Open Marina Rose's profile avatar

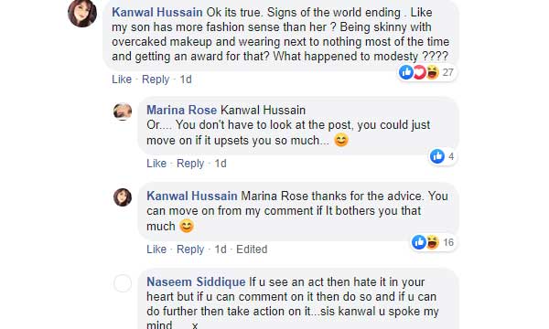(x=123, y=111)
